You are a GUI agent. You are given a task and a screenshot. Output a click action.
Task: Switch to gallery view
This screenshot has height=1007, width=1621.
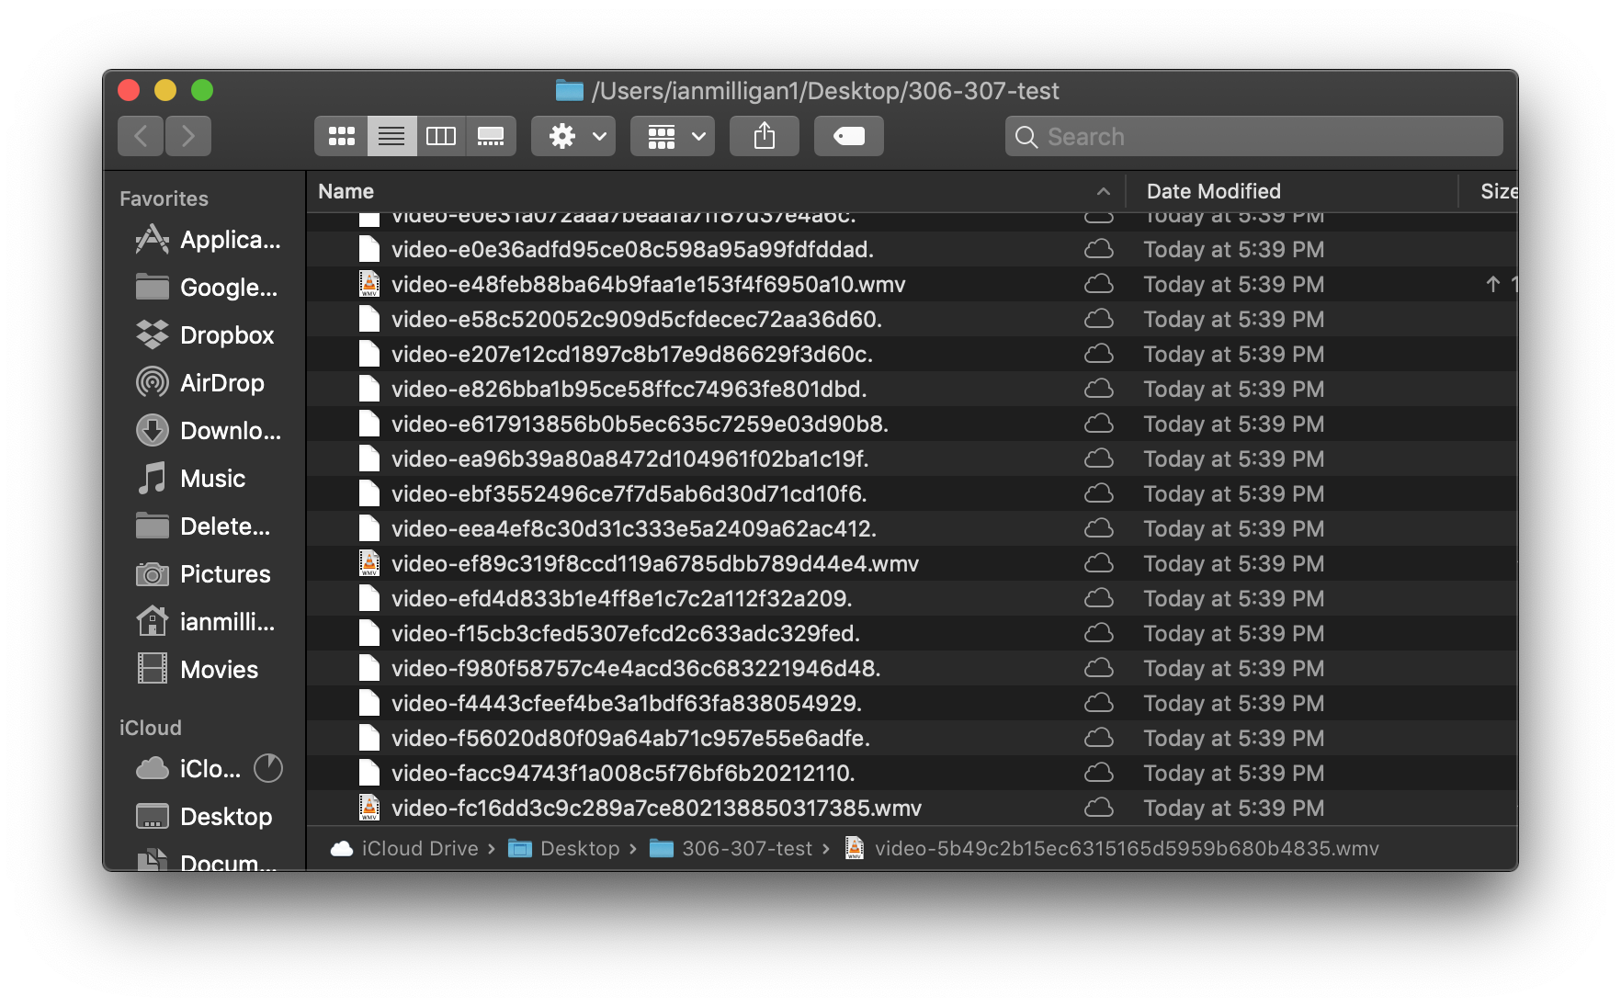tap(491, 136)
